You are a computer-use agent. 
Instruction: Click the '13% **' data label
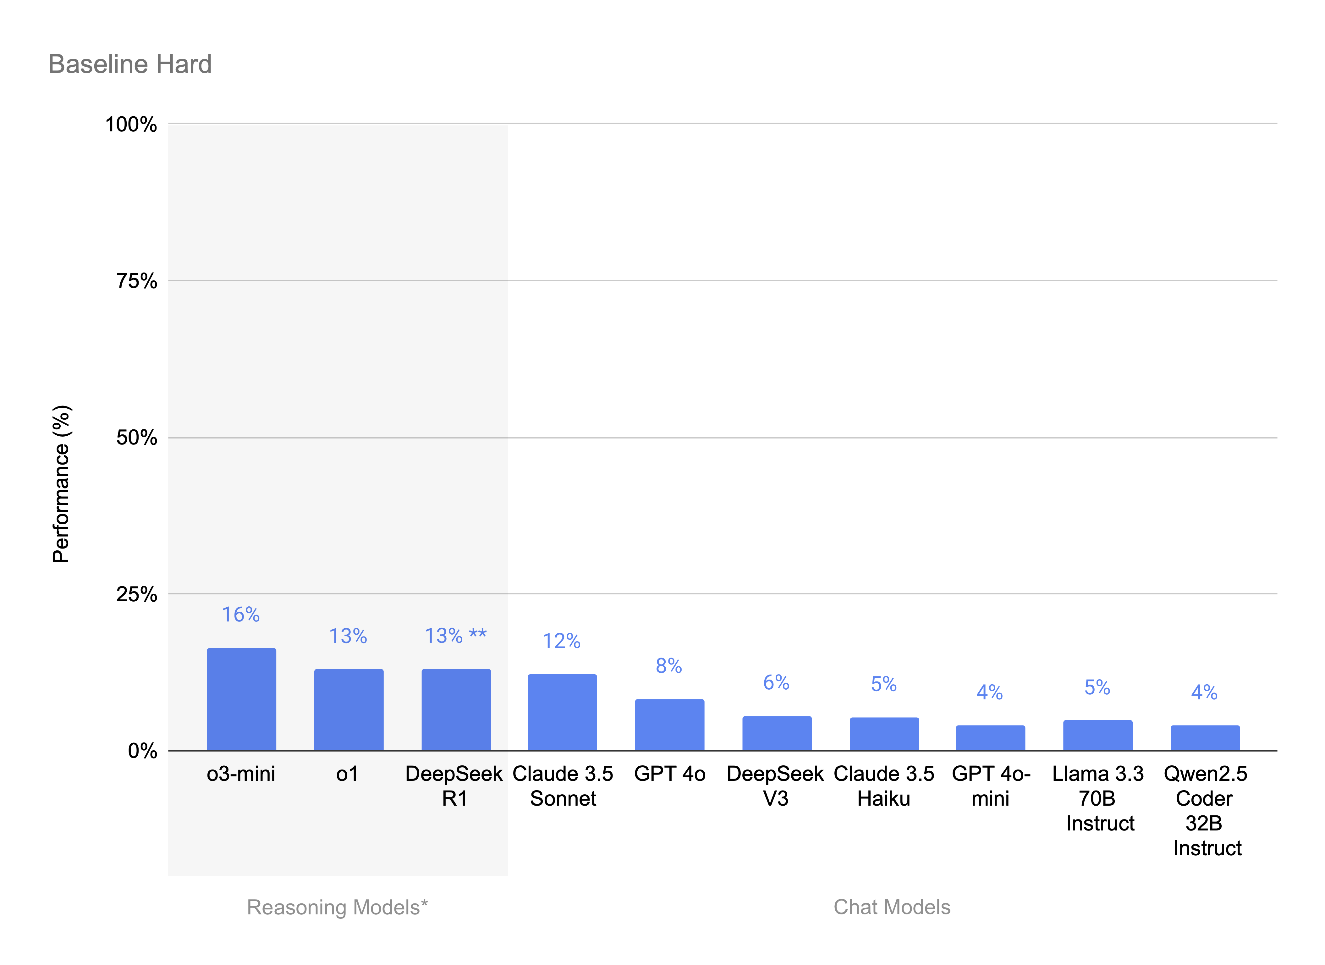(456, 636)
